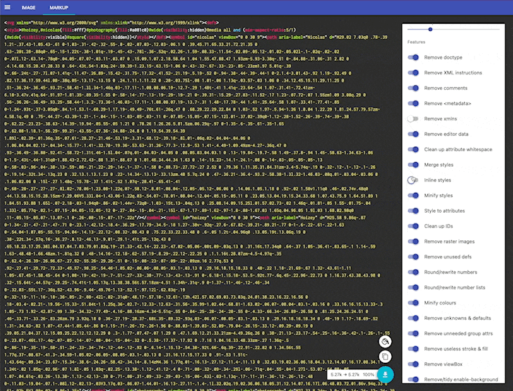Toggle Minify styles switch
This screenshot has width=513, height=391.
click(413, 195)
